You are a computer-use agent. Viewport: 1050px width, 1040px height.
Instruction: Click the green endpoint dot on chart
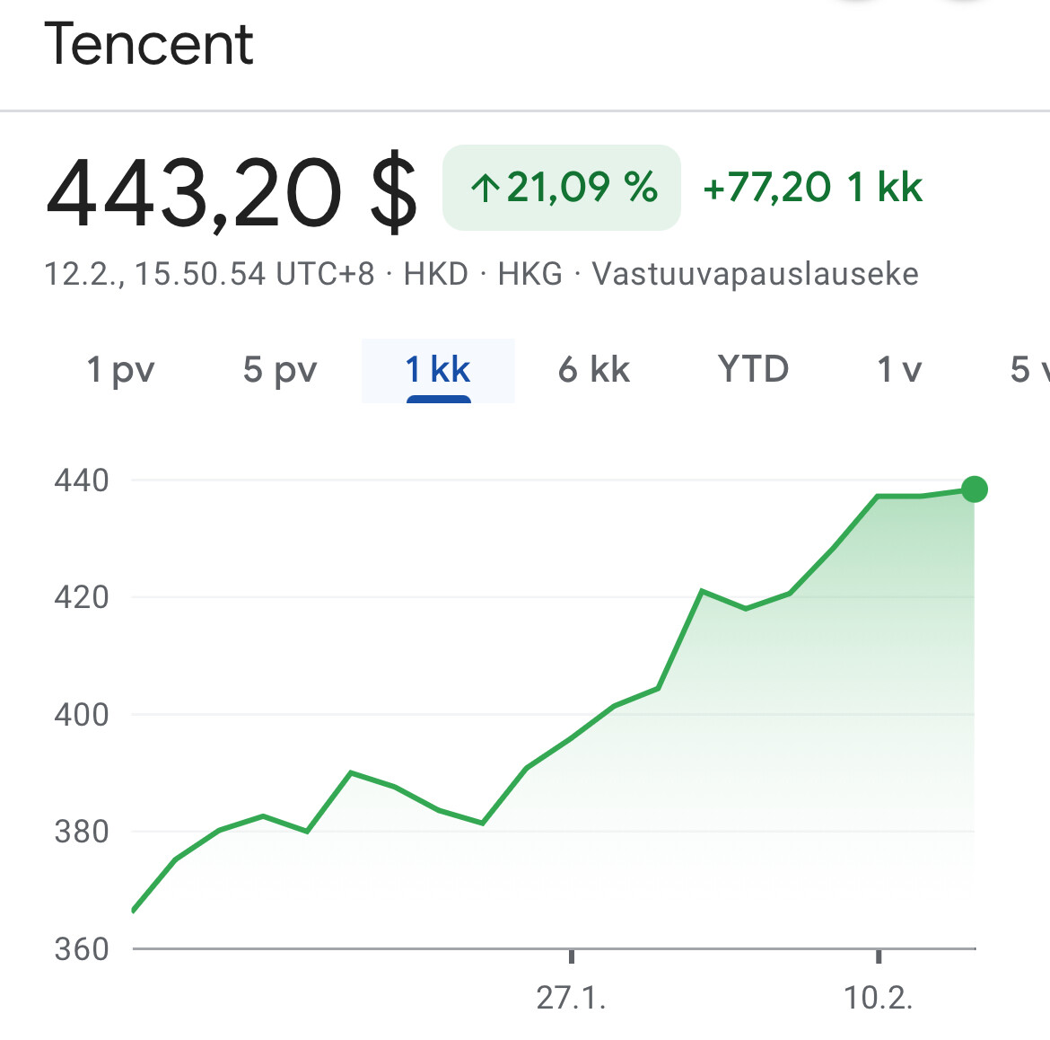pyautogui.click(x=975, y=489)
